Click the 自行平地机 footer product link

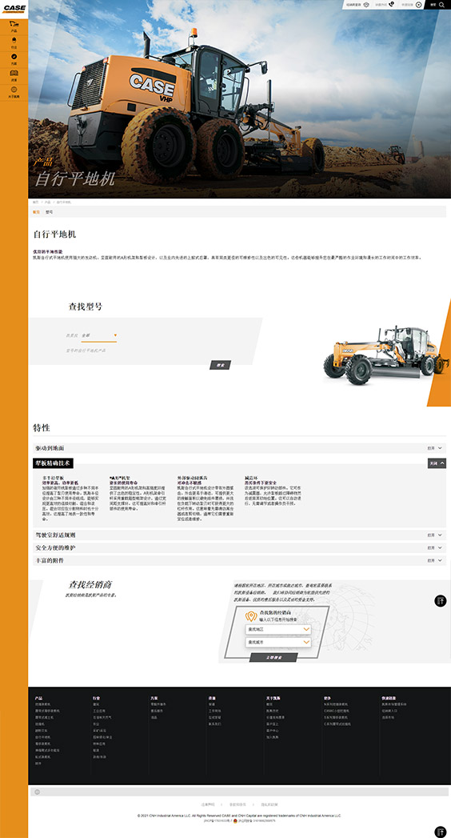(x=42, y=737)
